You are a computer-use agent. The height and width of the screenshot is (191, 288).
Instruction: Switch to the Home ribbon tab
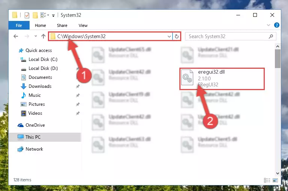click(40, 25)
